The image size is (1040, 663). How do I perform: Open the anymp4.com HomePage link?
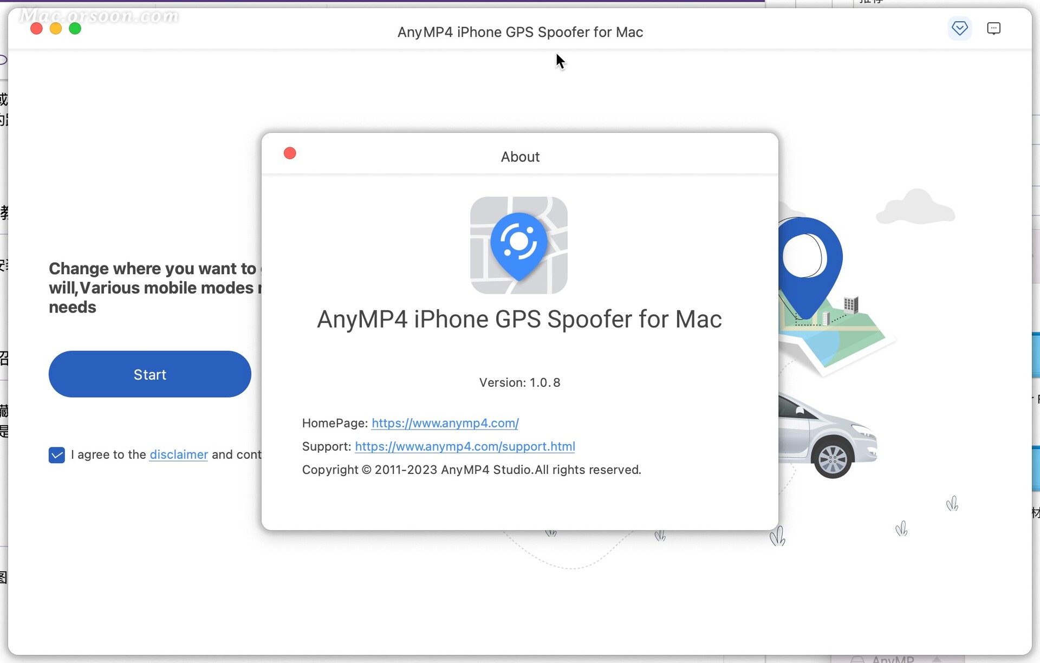[445, 423]
